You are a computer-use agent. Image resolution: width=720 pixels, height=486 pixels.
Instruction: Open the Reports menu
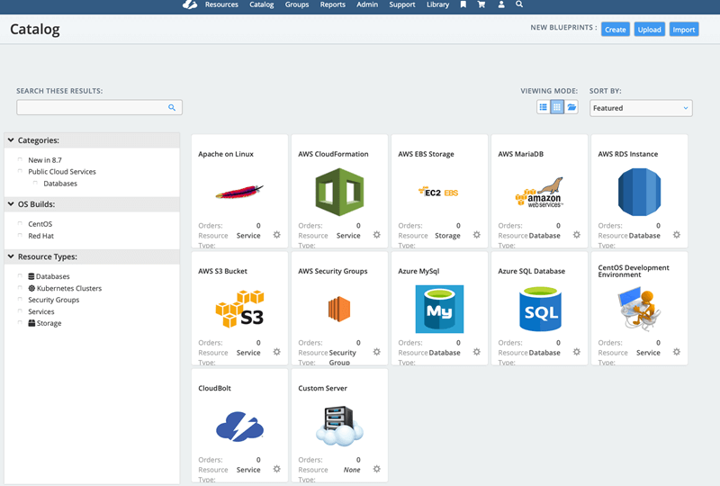tap(332, 4)
